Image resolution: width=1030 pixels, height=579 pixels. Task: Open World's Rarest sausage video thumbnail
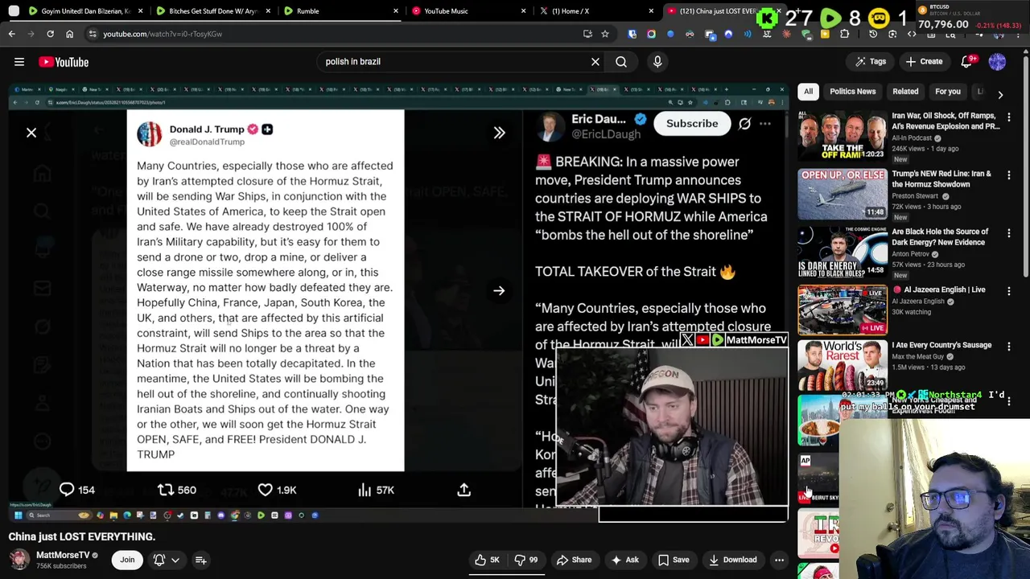(843, 365)
